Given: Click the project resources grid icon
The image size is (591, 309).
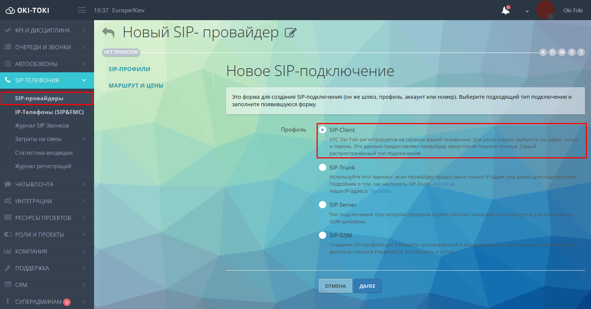Looking at the screenshot, I should pos(7,218).
